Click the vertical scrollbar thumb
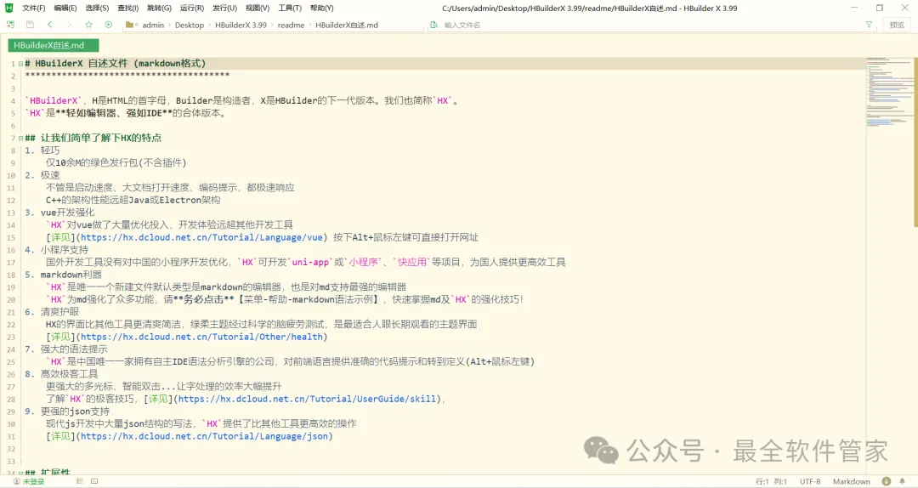 pos(915,142)
